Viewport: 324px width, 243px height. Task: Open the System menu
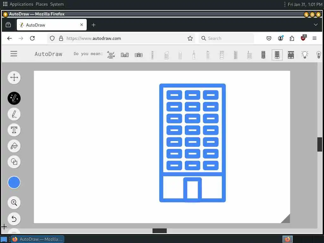click(x=57, y=4)
